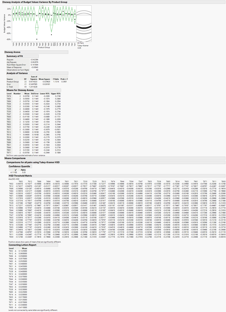Collapse the Analysis of Variance section
Image resolution: width=226 pixels, height=312 pixels.
17,73
